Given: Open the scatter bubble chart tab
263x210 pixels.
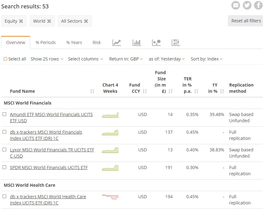Looking at the screenshot, I should (x=156, y=42).
